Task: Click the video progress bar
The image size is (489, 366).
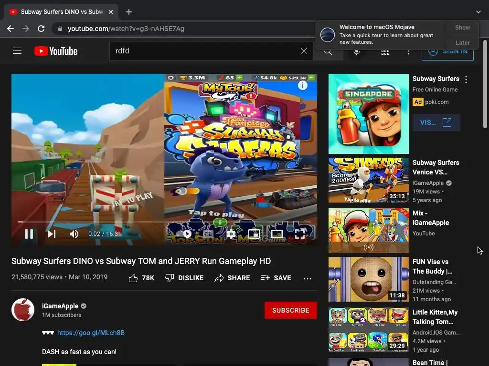Action: [x=164, y=222]
